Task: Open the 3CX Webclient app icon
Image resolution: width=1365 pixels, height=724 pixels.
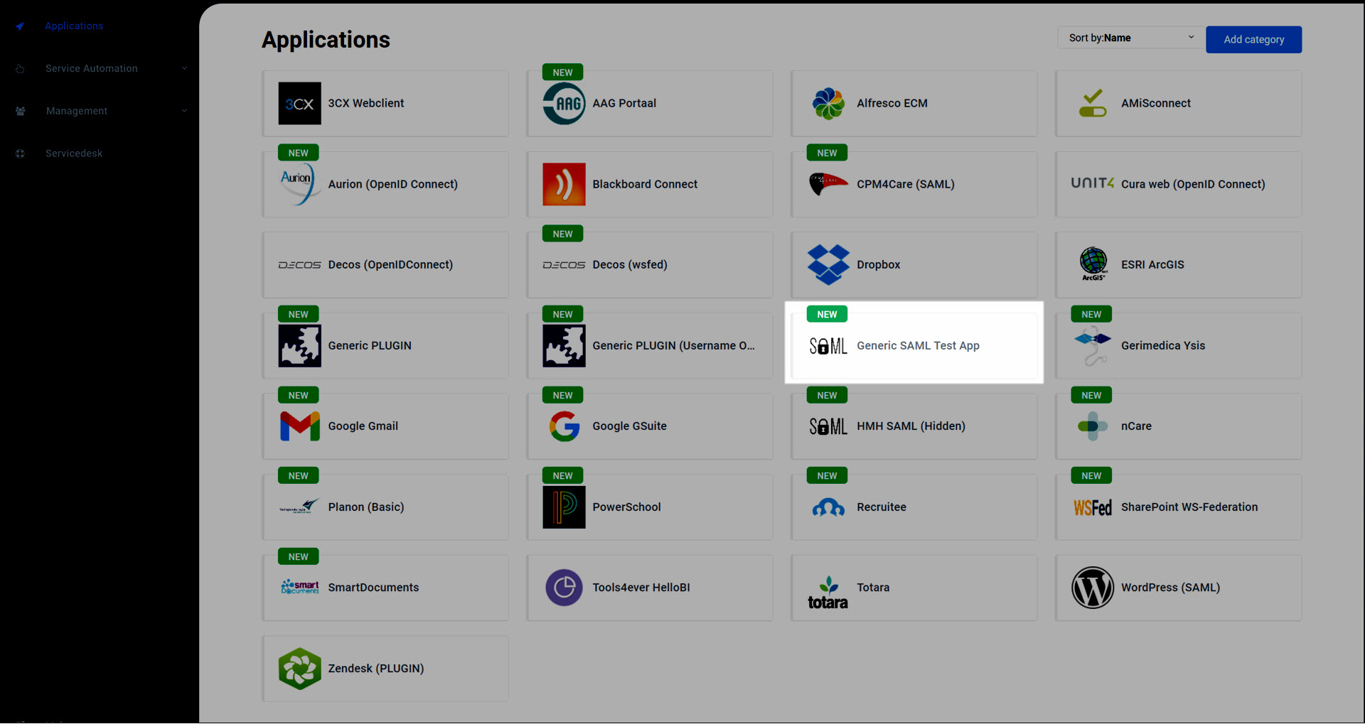Action: 299,103
